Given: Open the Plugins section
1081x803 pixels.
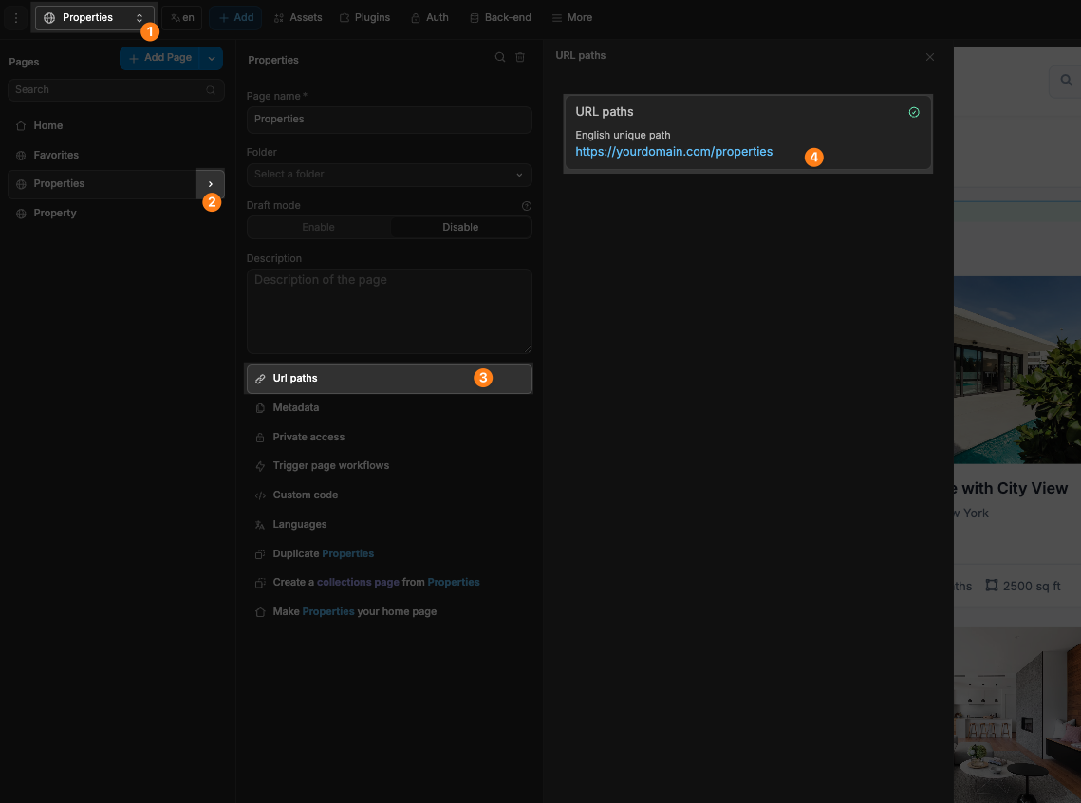Looking at the screenshot, I should coord(364,16).
